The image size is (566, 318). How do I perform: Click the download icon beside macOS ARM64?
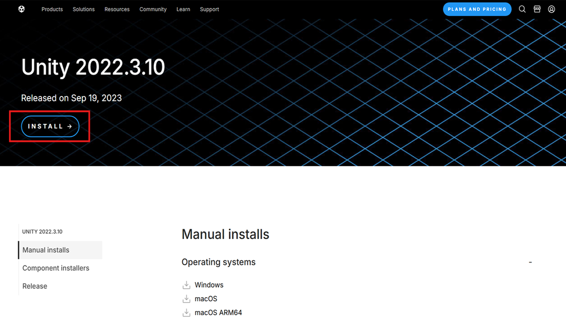click(186, 313)
